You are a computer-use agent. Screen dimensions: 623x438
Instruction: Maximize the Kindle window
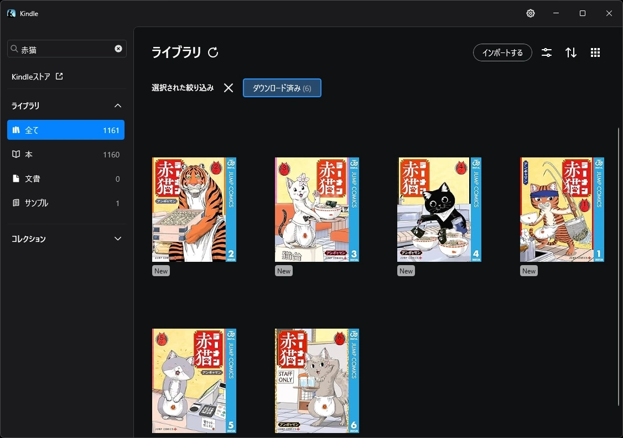point(583,13)
